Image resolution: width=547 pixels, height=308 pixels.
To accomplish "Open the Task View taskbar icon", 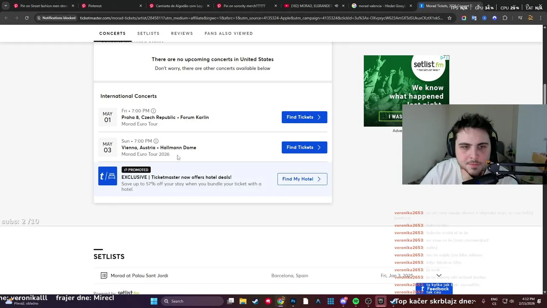I will (x=230, y=301).
